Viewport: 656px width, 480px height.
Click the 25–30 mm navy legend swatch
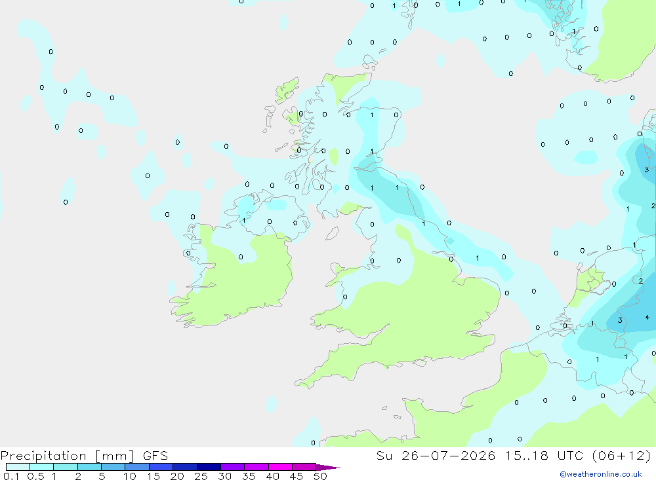[209, 467]
